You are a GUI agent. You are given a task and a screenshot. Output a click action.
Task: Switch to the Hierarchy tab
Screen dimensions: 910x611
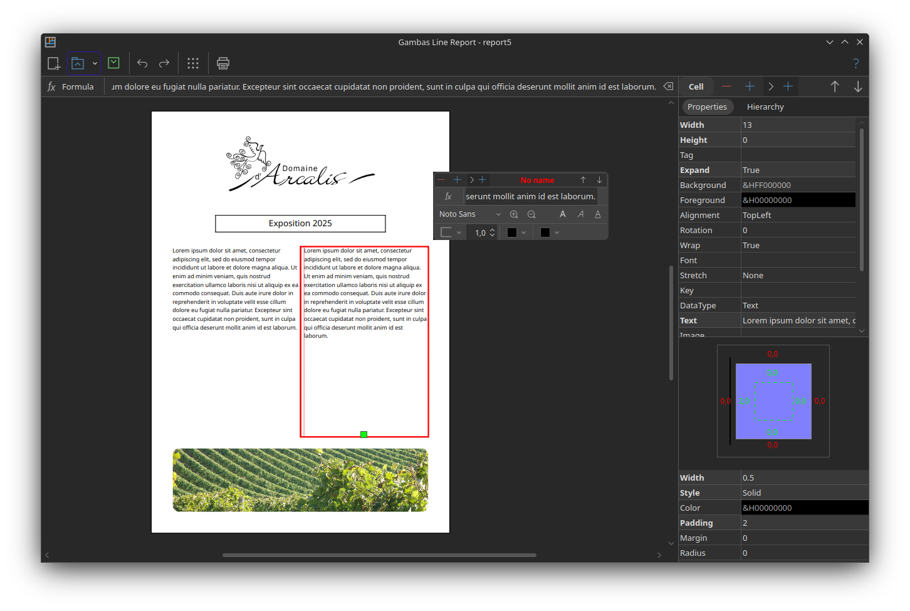(765, 107)
